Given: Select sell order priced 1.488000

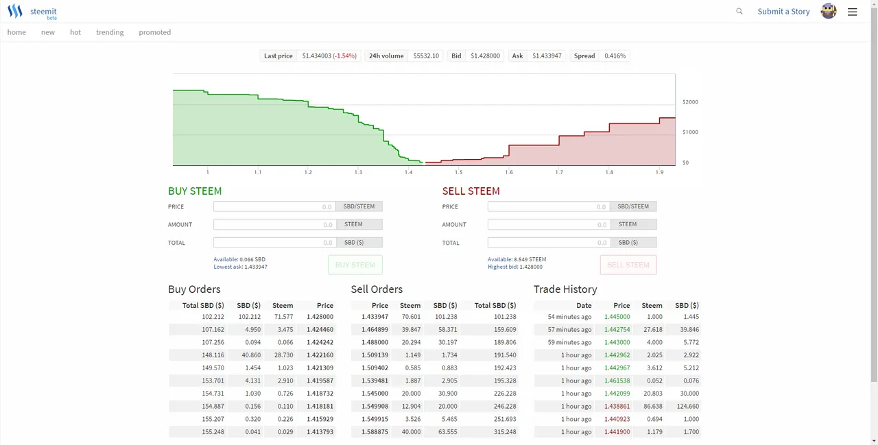Looking at the screenshot, I should pyautogui.click(x=435, y=342).
